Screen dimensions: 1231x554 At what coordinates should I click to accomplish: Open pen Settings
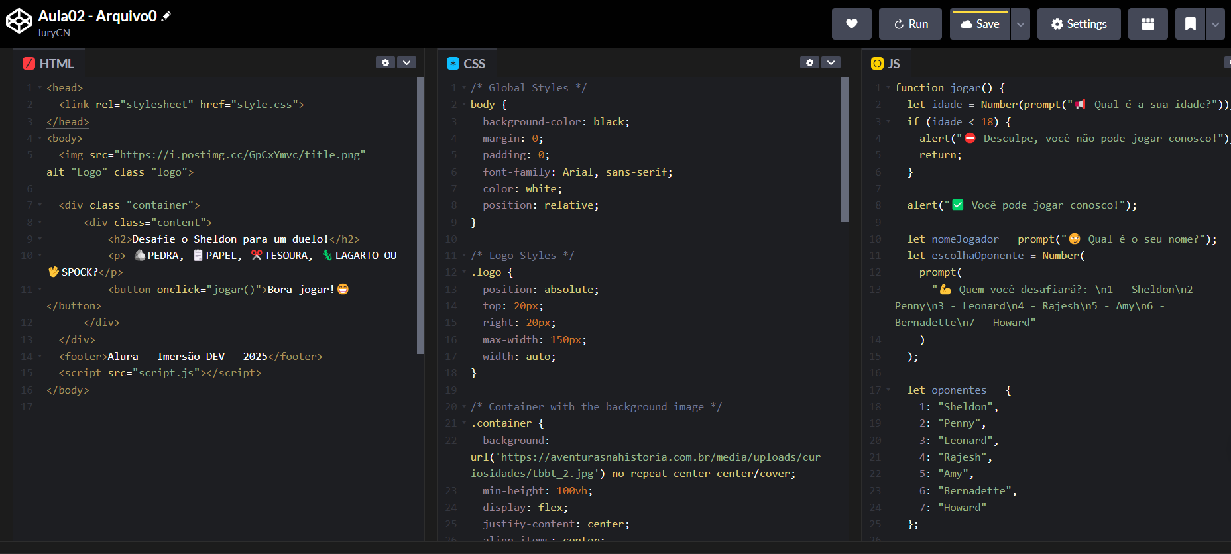point(1079,24)
